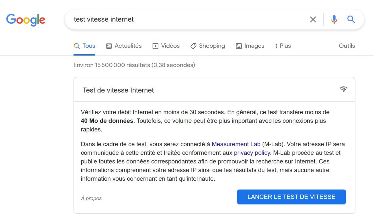Start a search with the magnifier icon
Viewport: 374px width, 219px height.
pos(351,19)
